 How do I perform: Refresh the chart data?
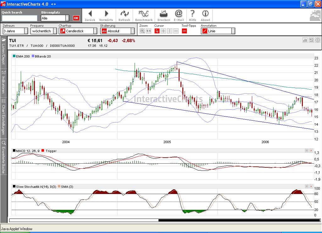pyautogui.click(x=124, y=15)
